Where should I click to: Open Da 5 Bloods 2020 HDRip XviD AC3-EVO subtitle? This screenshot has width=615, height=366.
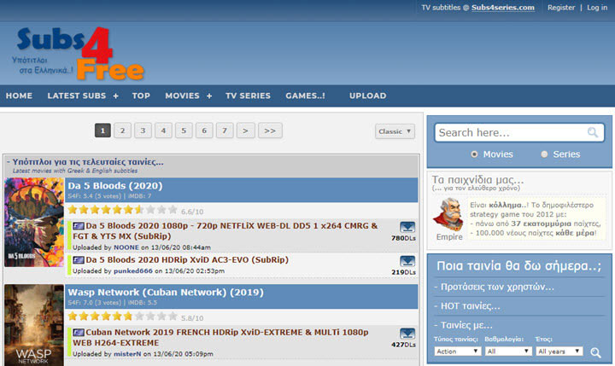coord(187,260)
